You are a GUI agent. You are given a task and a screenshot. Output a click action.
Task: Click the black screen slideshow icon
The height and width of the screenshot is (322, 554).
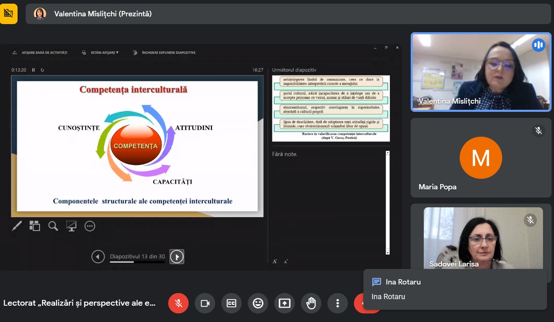pos(71,226)
